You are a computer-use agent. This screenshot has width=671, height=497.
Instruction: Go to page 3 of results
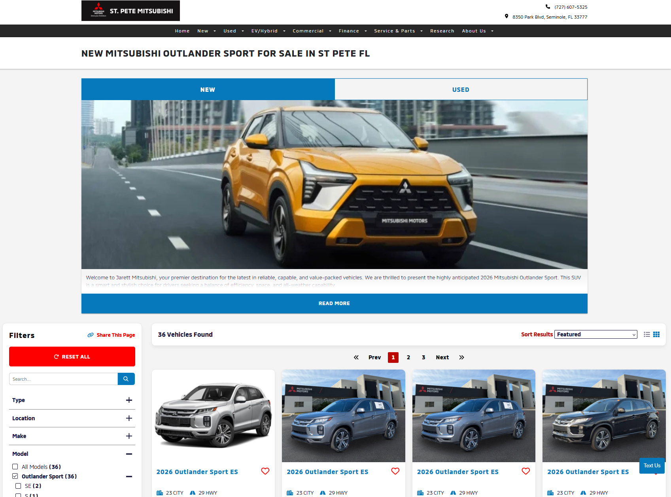423,357
